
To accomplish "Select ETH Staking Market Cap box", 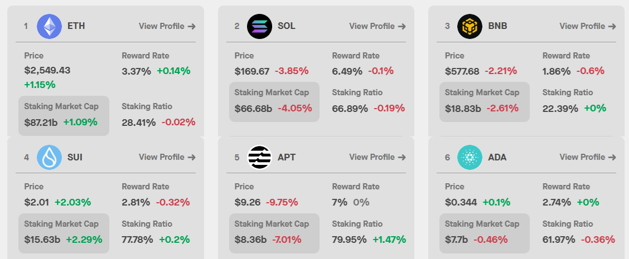I will (64, 116).
